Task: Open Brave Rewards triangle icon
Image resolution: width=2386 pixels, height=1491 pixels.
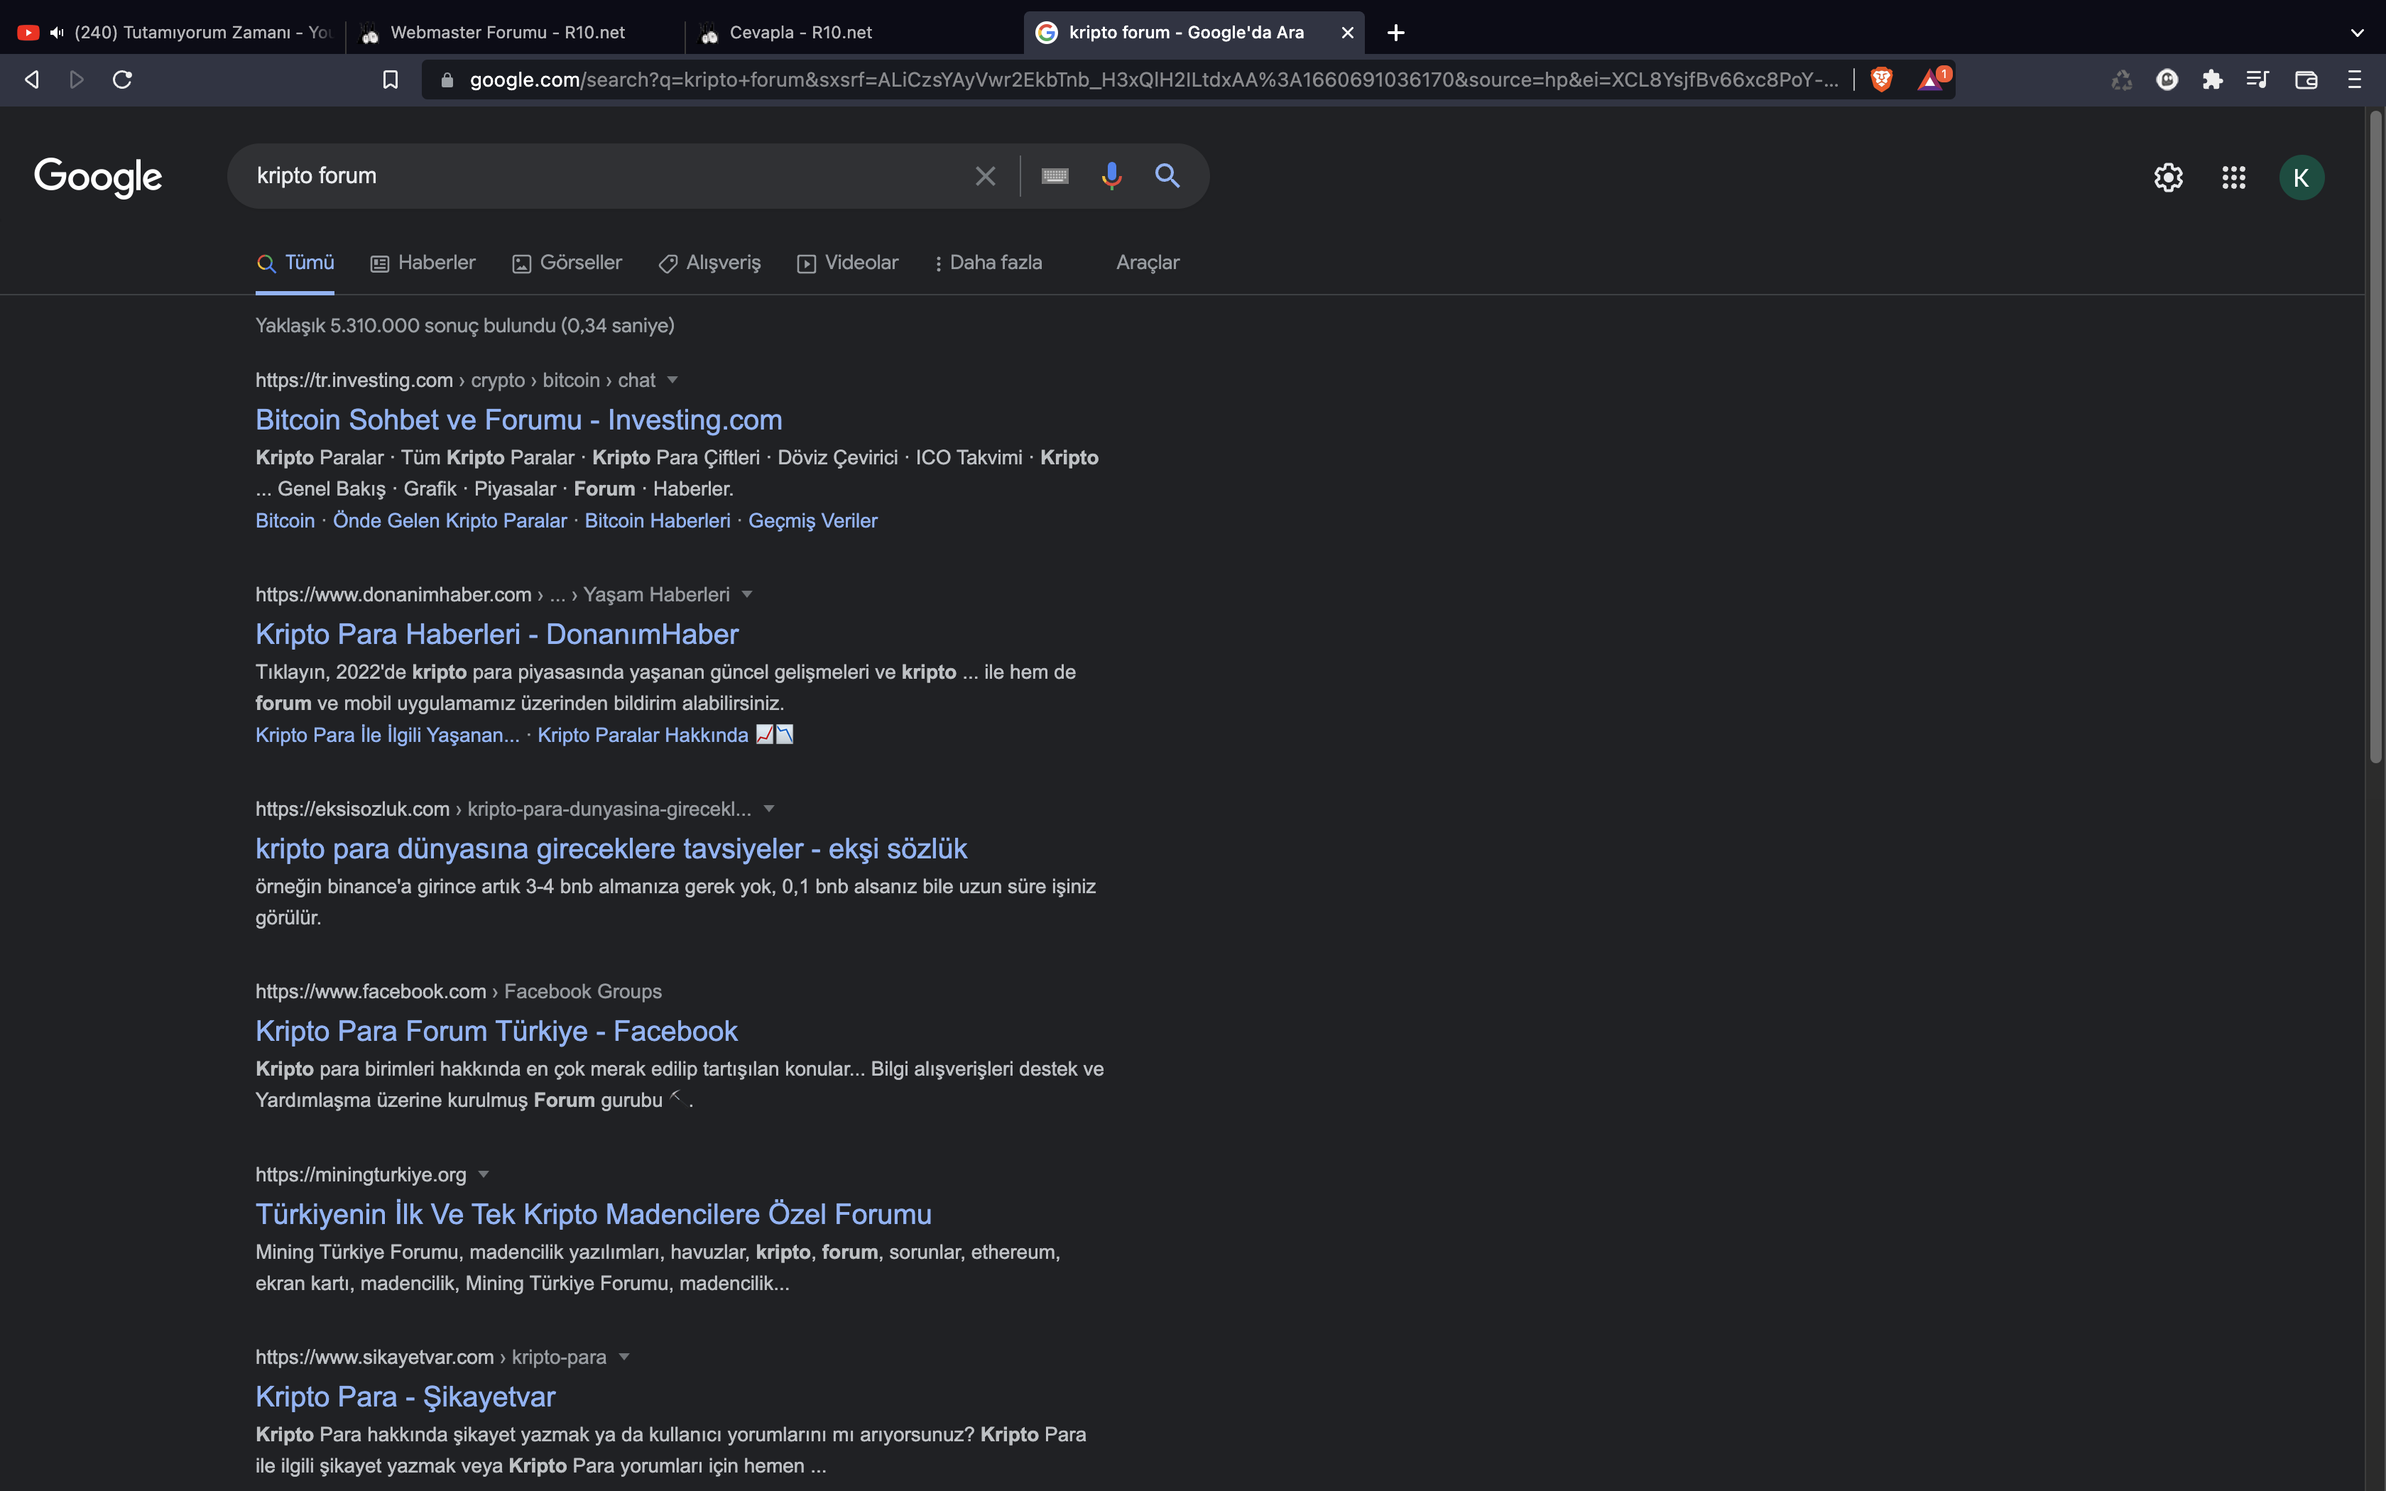Action: click(x=1932, y=79)
